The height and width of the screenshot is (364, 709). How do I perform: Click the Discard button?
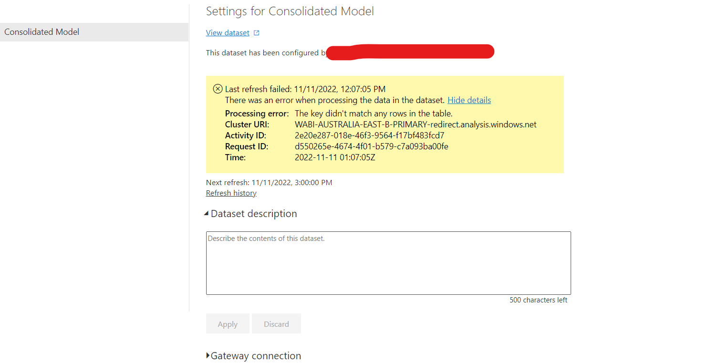(276, 324)
